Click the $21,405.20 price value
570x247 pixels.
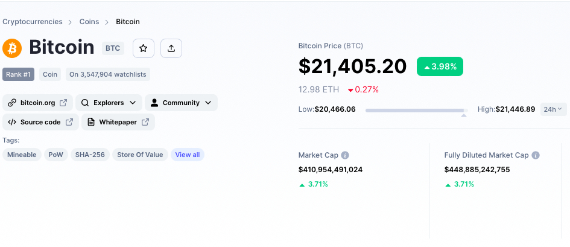(353, 66)
